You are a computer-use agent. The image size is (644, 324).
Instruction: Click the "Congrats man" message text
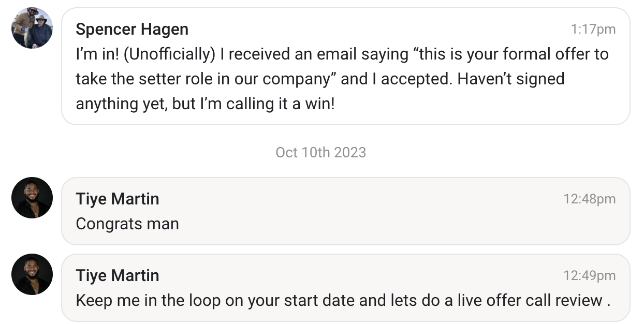pos(127,224)
